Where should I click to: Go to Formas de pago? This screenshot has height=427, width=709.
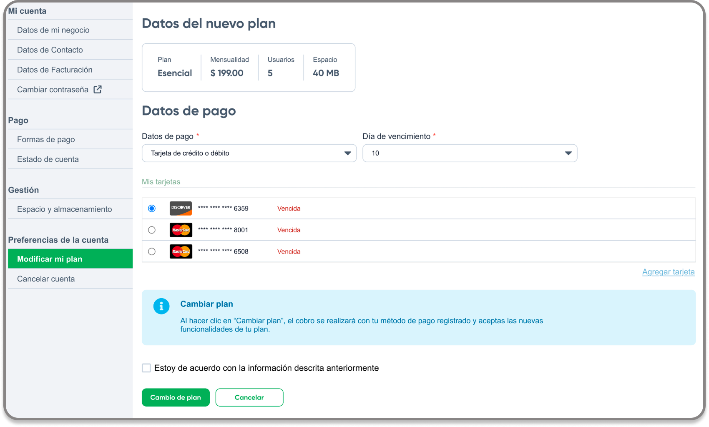click(x=70, y=139)
